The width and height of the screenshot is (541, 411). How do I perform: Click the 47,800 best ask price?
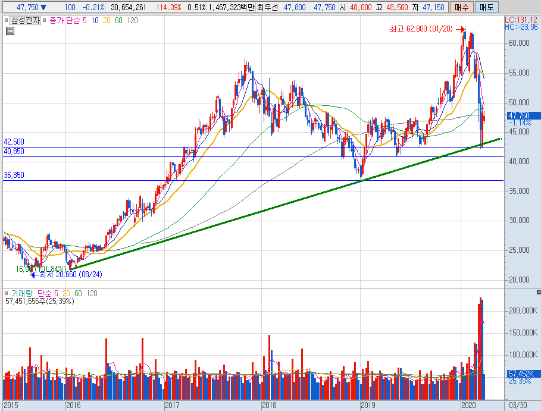(295, 7)
